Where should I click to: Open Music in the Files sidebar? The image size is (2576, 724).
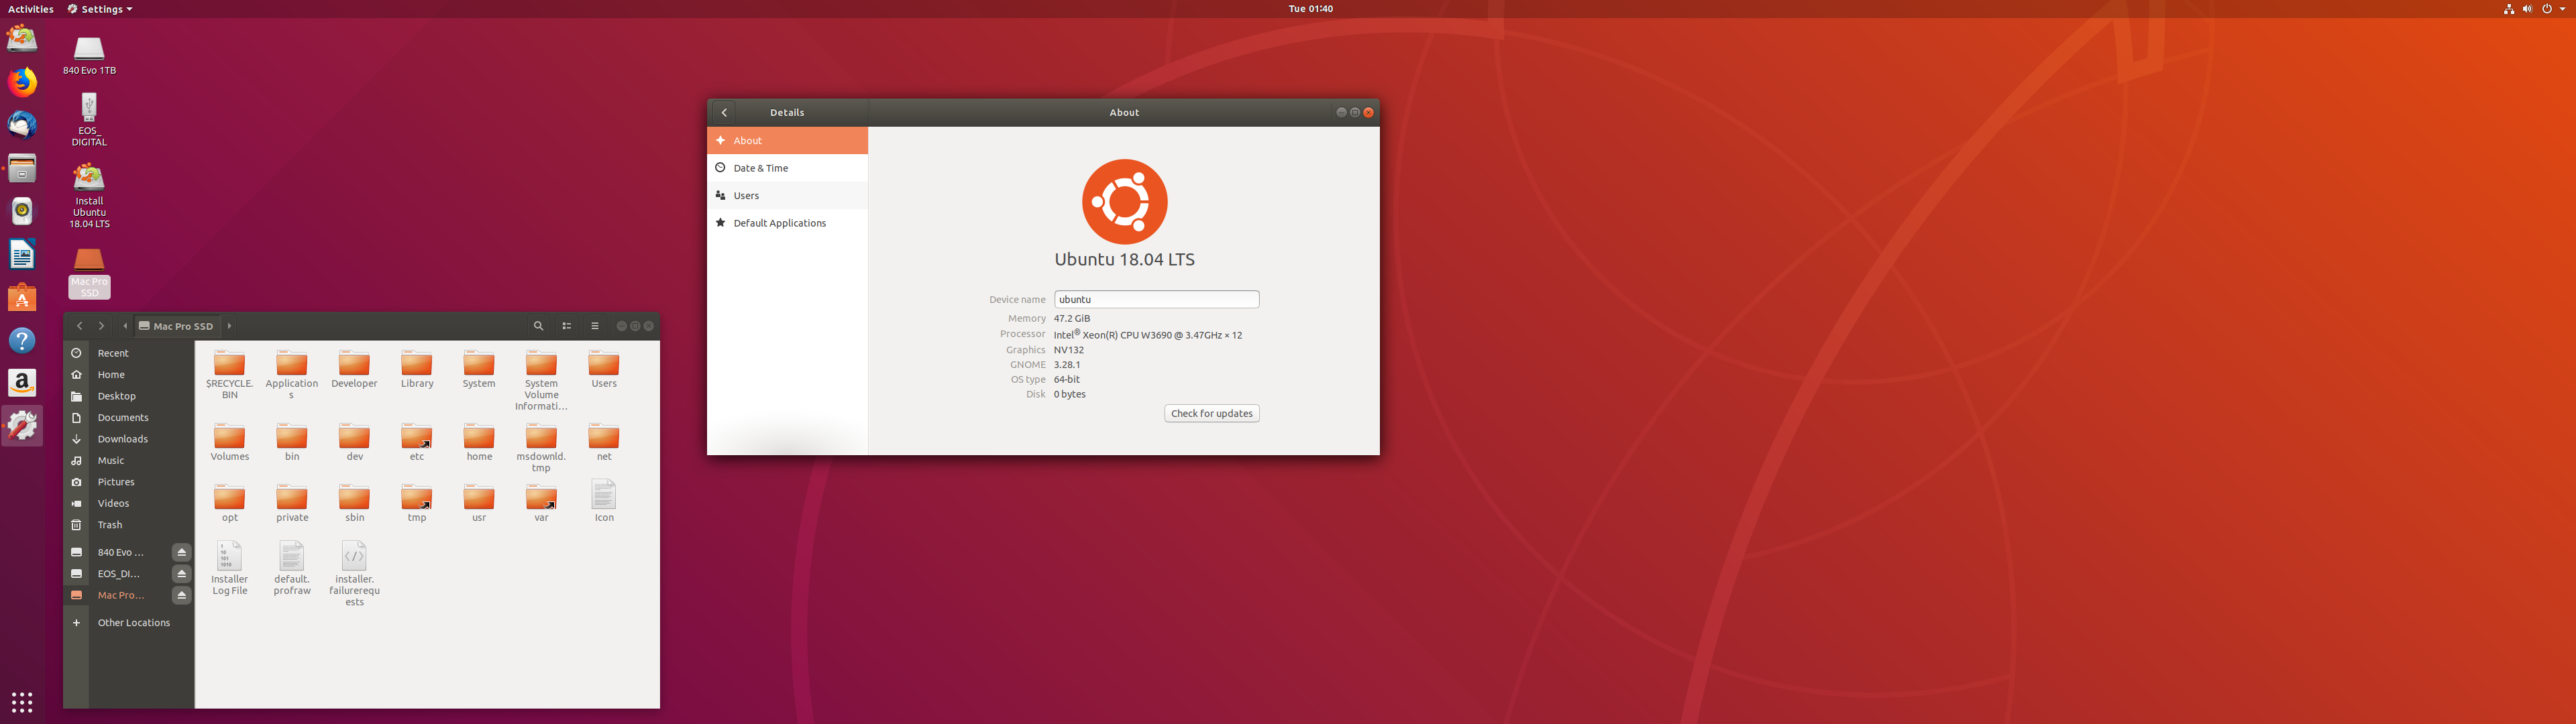pos(130,461)
